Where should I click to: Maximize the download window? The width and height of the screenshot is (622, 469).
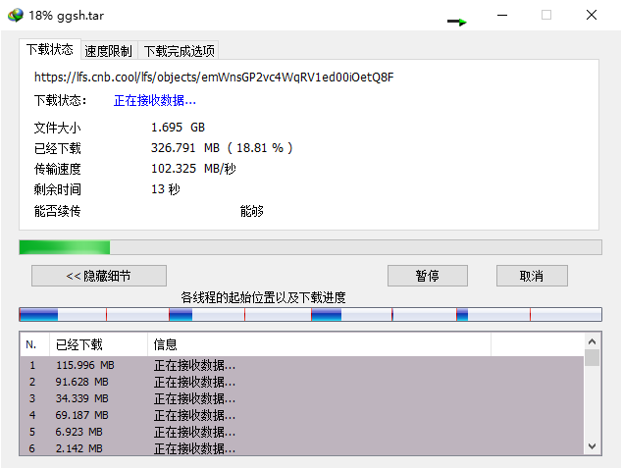[x=546, y=15]
